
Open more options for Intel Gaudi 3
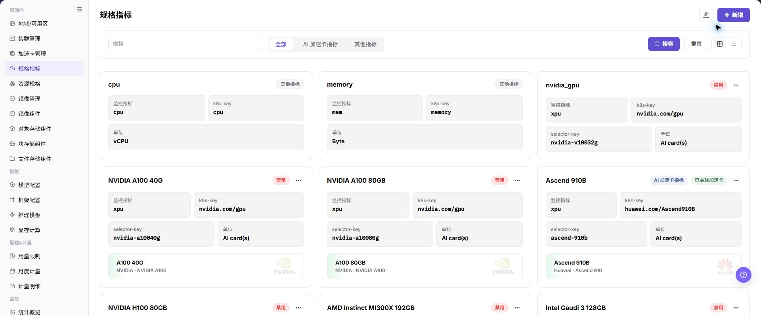click(736, 308)
